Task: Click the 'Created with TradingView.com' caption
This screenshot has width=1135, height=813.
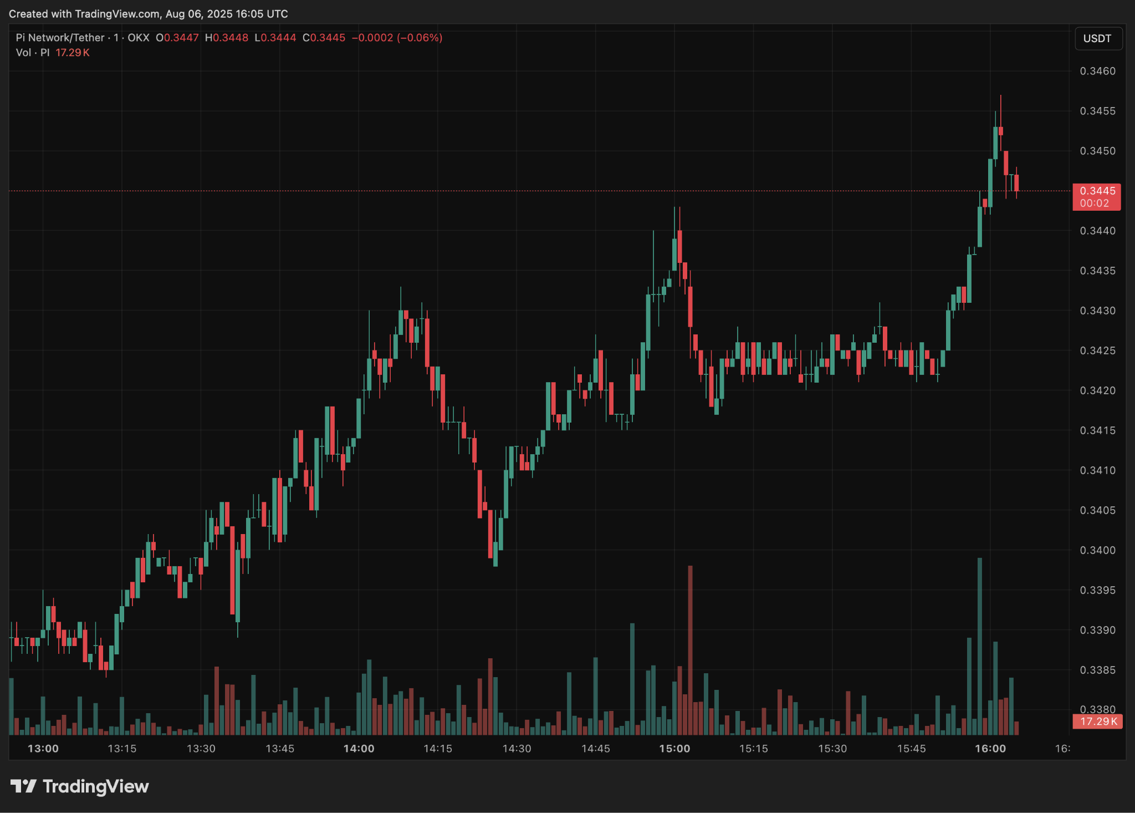Action: tap(148, 14)
